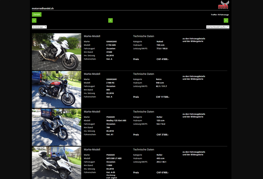Click displacement '493 ccm'

point(160,159)
